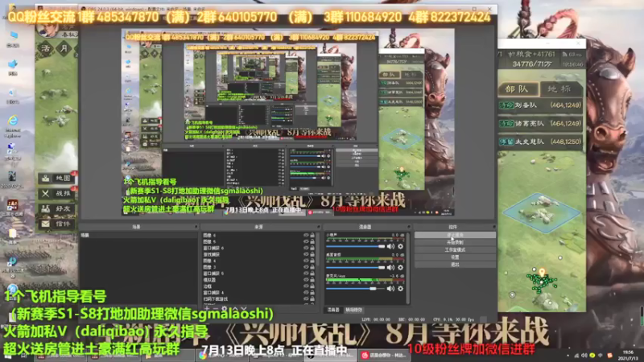The height and width of the screenshot is (362, 644).
Task: Open source properties gear below sources list
Action: tap(225, 309)
